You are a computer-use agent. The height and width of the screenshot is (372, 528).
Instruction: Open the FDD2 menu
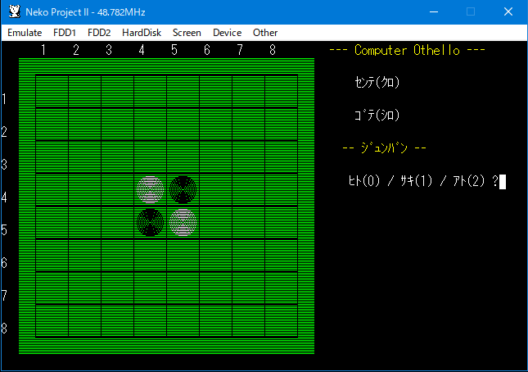coord(99,33)
